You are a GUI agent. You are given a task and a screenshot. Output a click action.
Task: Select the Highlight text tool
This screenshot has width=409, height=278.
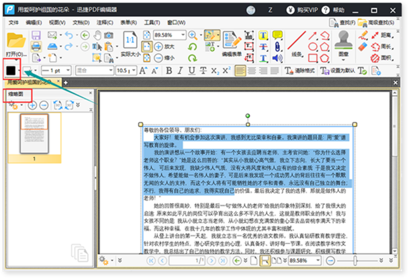(x=263, y=35)
